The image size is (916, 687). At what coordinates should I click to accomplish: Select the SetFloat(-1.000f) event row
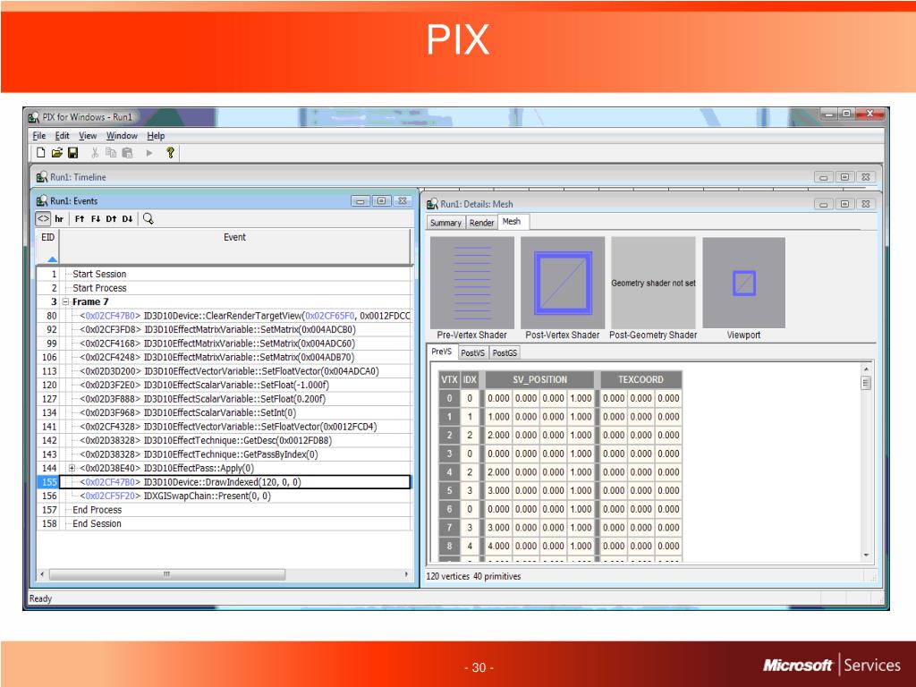coord(224,385)
